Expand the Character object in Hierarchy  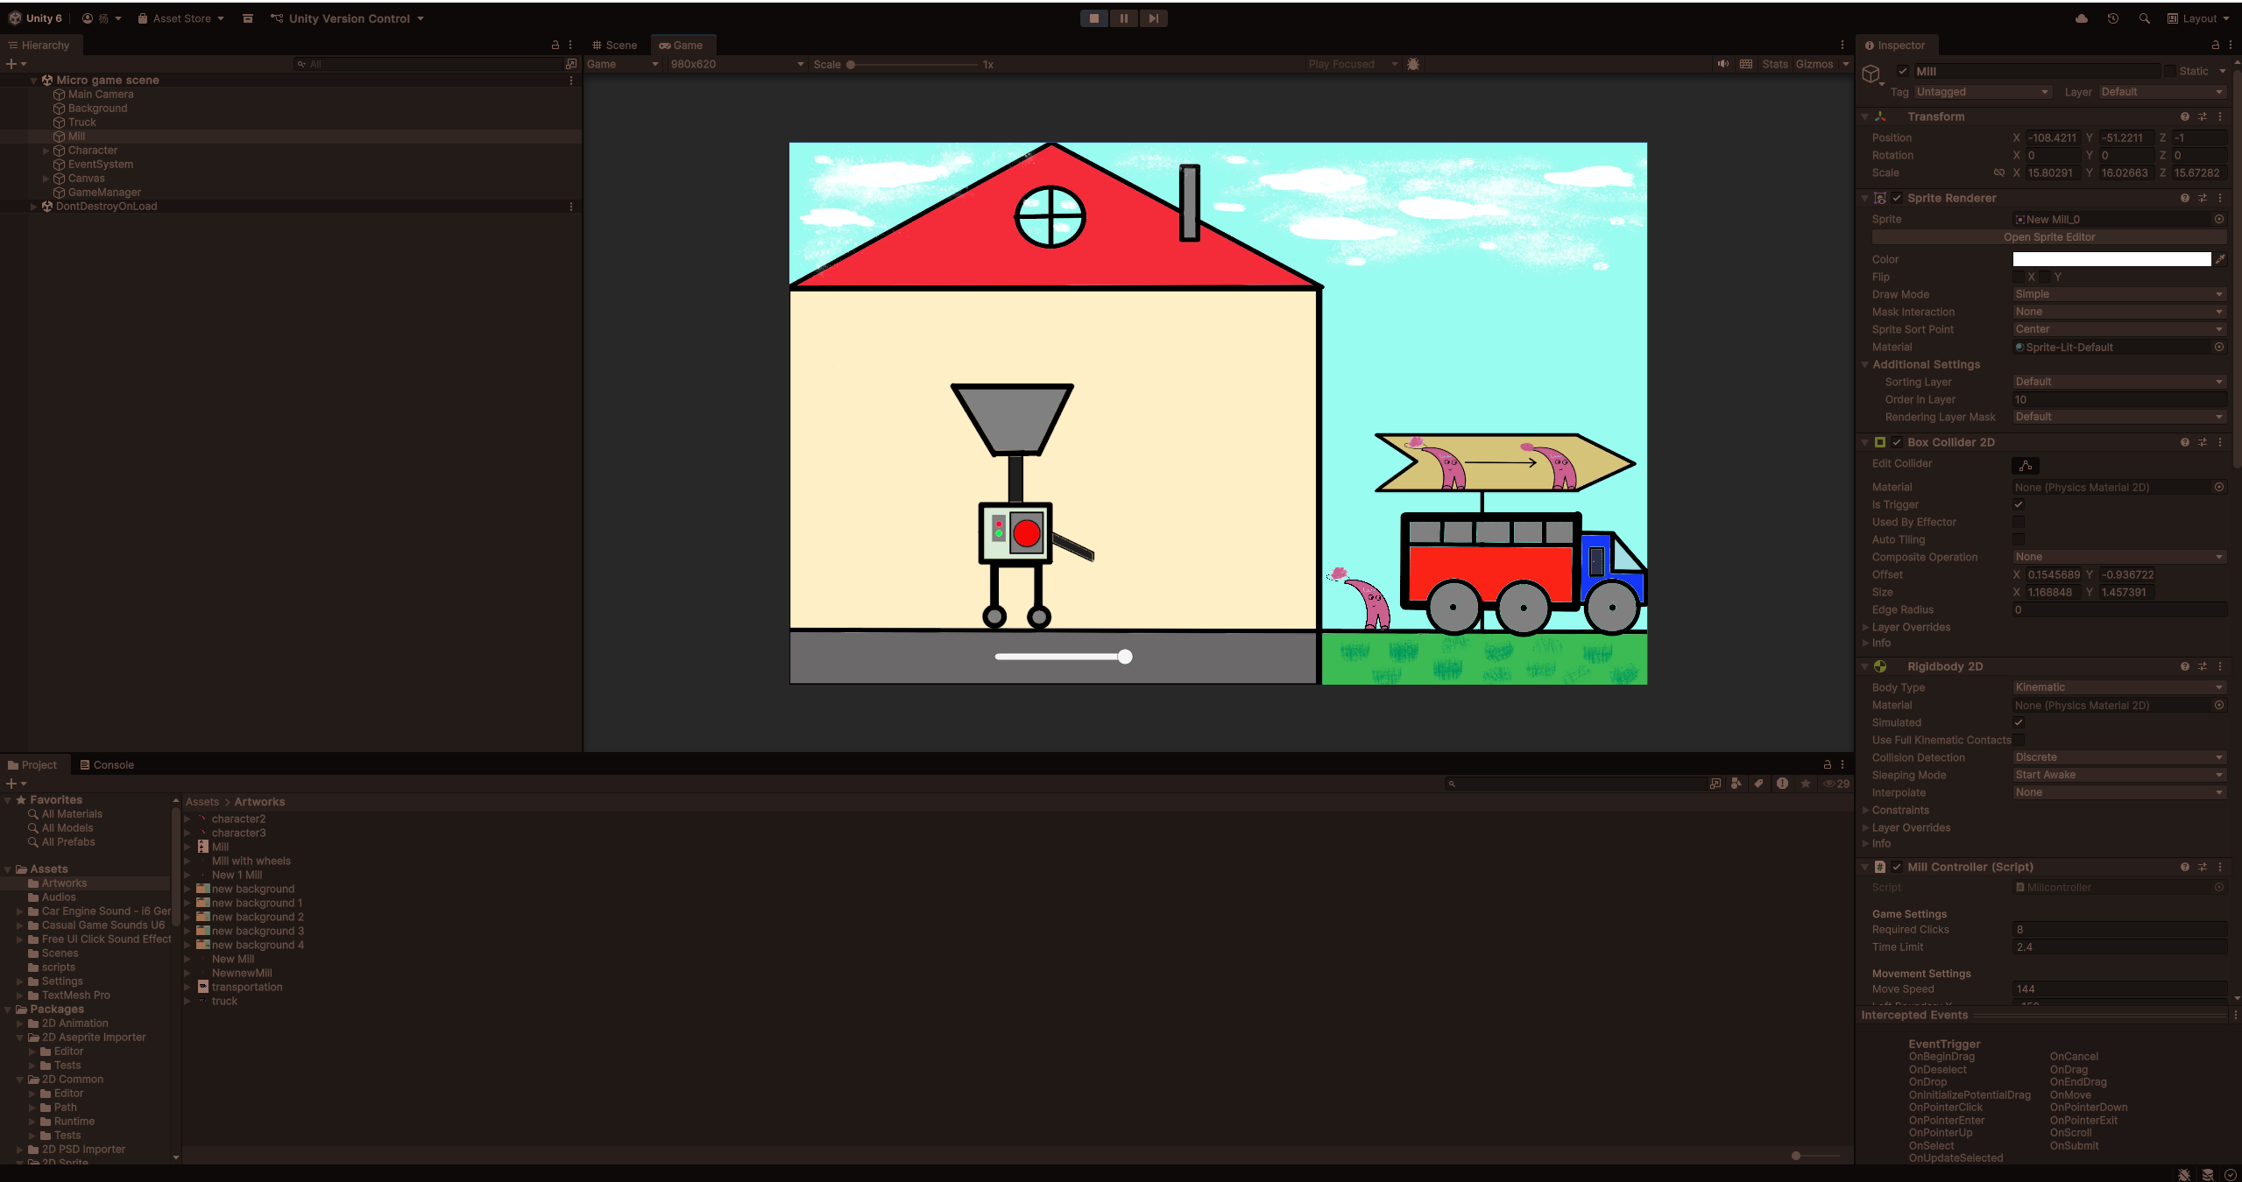tap(46, 151)
